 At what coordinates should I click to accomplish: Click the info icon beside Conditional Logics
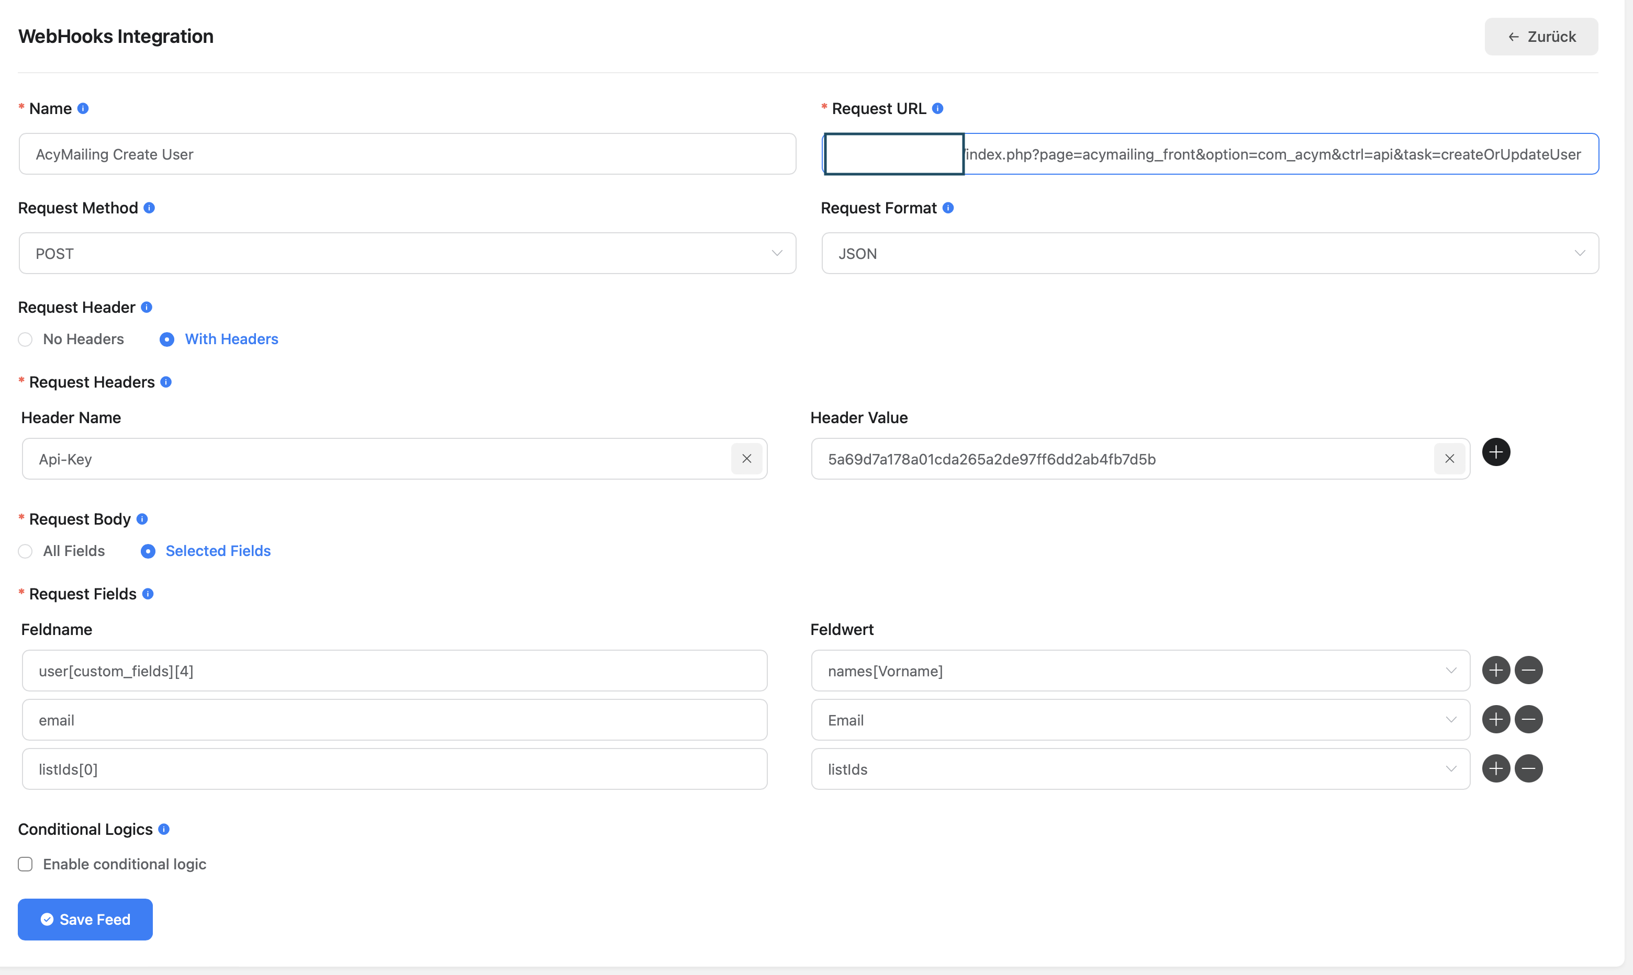pos(164,829)
